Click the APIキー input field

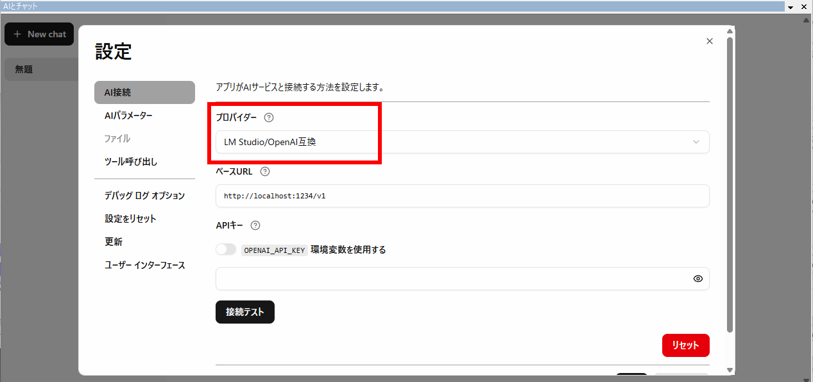462,279
